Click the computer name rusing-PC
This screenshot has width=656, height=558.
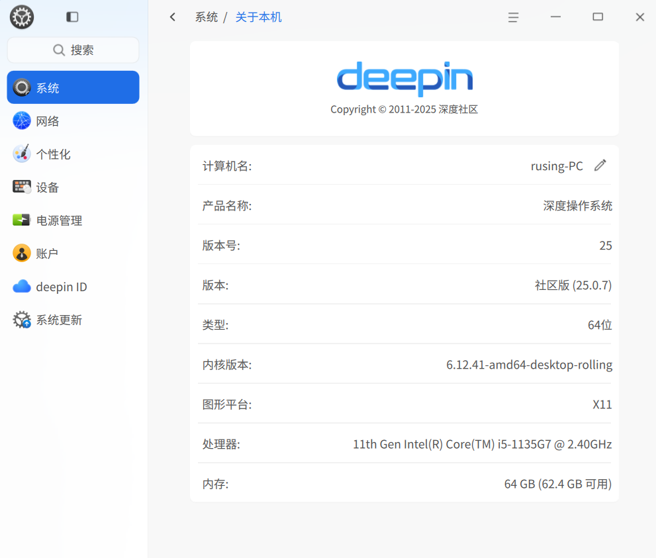click(x=557, y=166)
